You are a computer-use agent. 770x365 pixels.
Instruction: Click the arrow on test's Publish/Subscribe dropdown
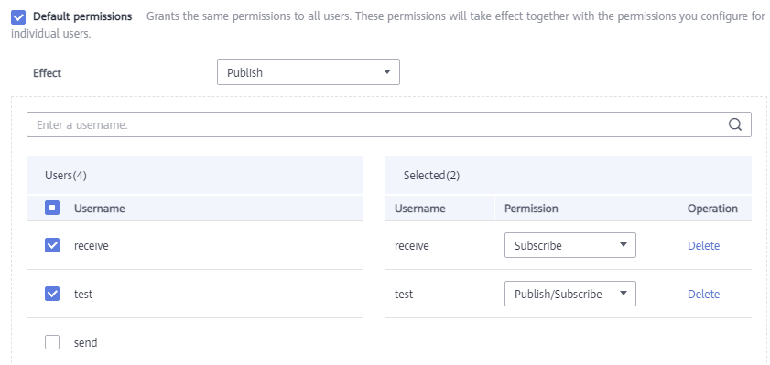coord(624,294)
